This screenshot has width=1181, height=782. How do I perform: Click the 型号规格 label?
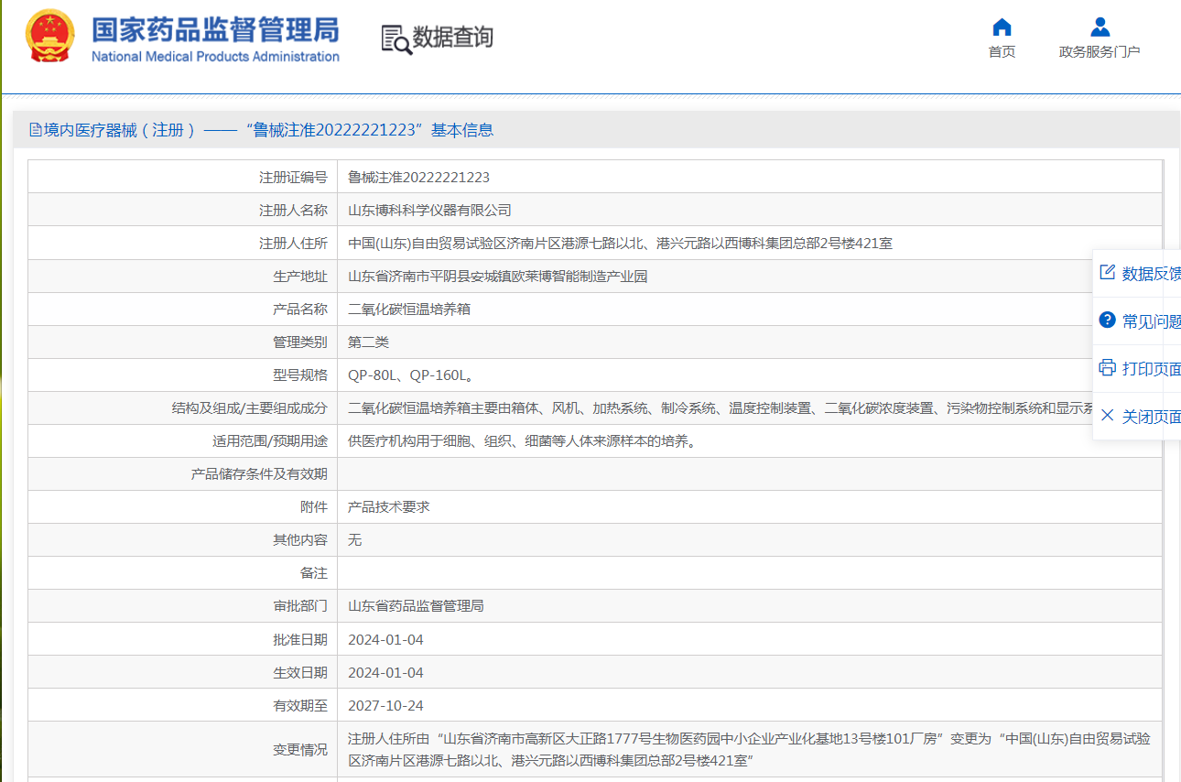(x=300, y=375)
